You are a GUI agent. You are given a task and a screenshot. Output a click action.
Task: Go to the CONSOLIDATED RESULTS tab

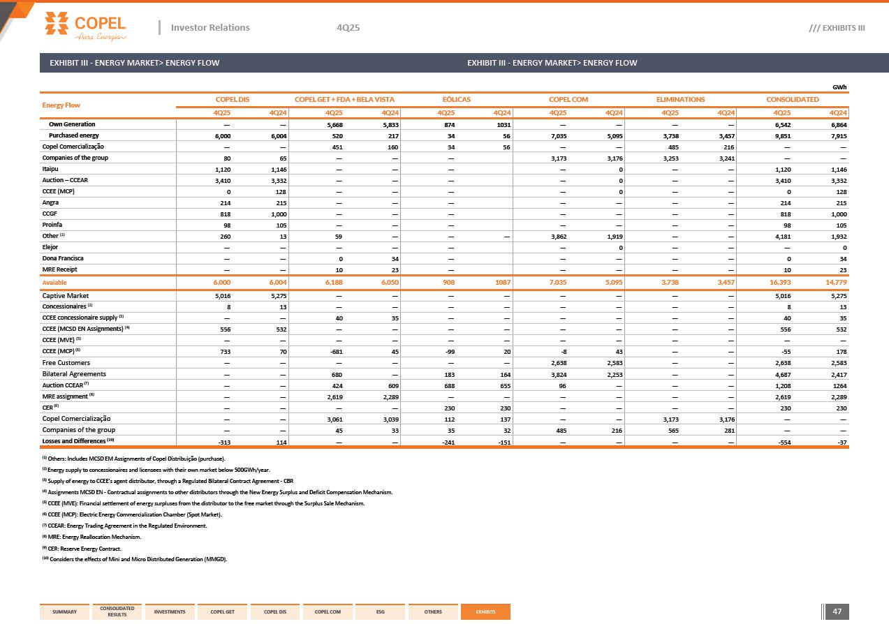click(x=117, y=612)
